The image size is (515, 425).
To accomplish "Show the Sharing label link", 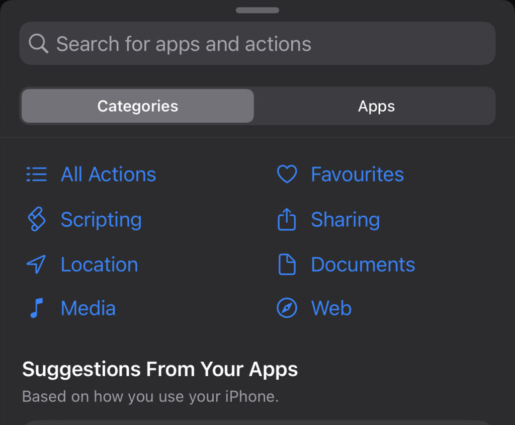I will (x=345, y=220).
